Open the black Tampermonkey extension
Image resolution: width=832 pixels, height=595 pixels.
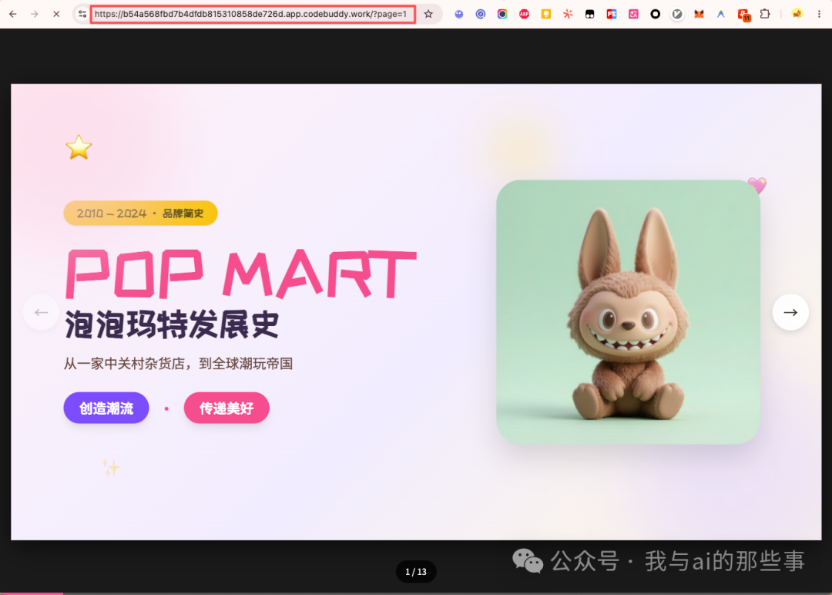point(589,15)
